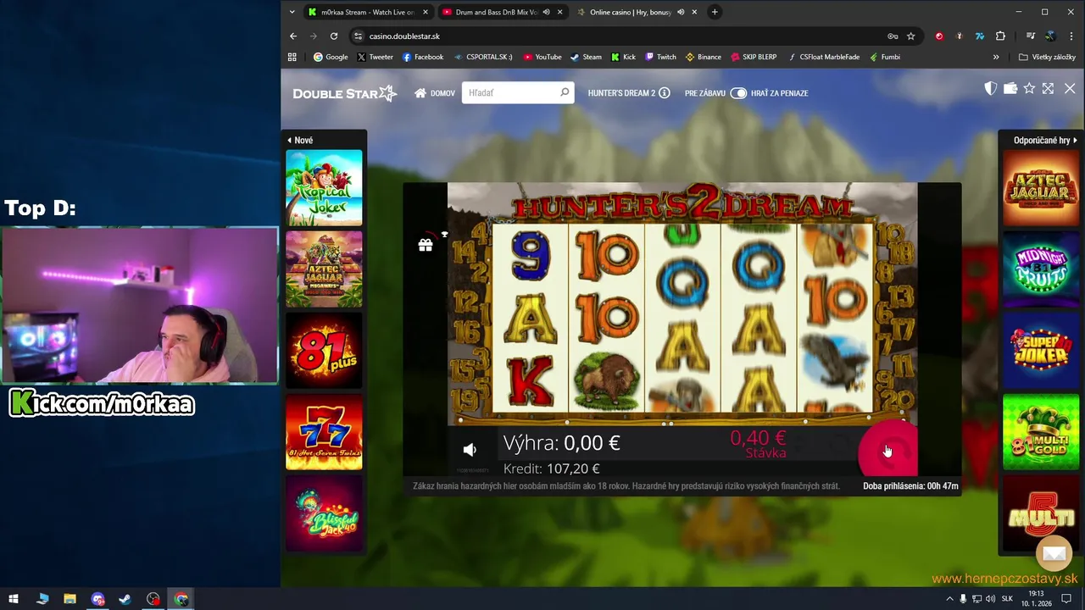
Task: Close the game with X icon
Action: point(1070,88)
